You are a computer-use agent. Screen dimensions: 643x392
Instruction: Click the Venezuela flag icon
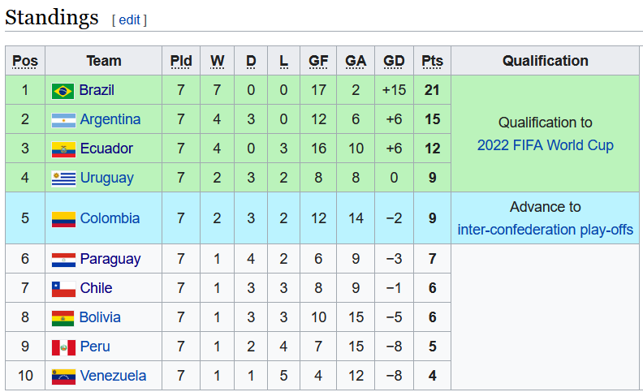[x=63, y=377]
